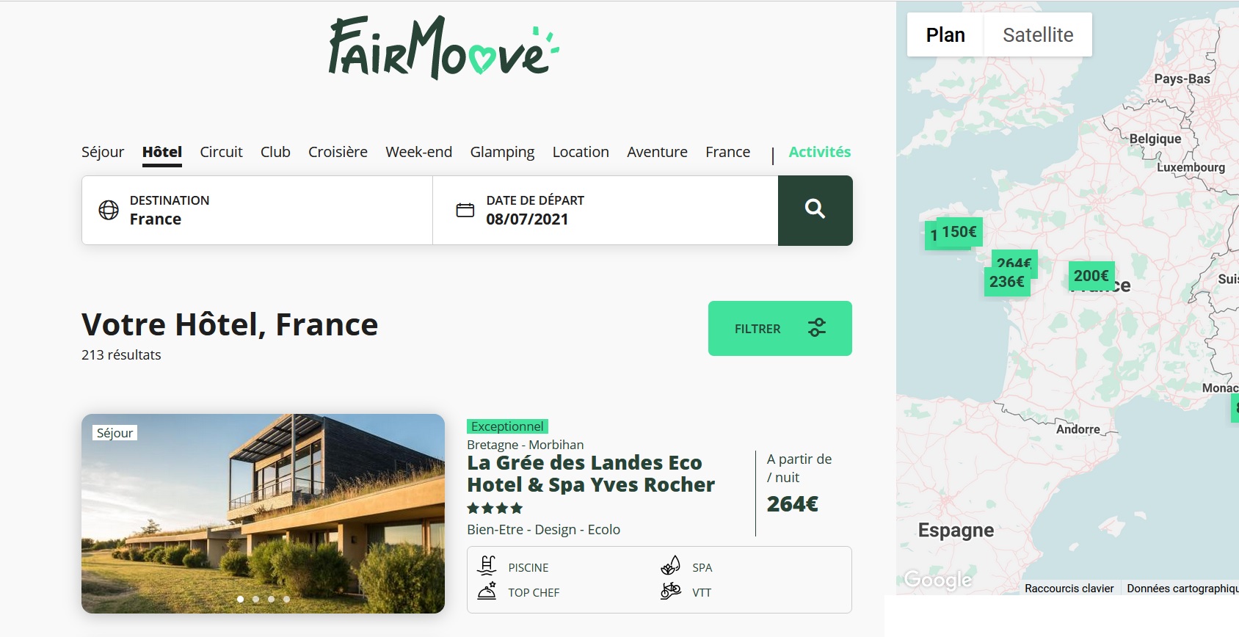Open La Grée des Landes hotel title

(590, 473)
